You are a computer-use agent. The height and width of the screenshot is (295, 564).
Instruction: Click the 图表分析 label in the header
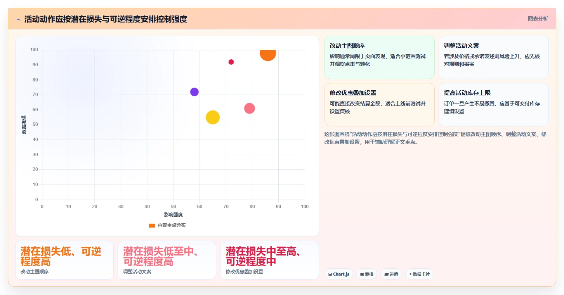click(538, 19)
